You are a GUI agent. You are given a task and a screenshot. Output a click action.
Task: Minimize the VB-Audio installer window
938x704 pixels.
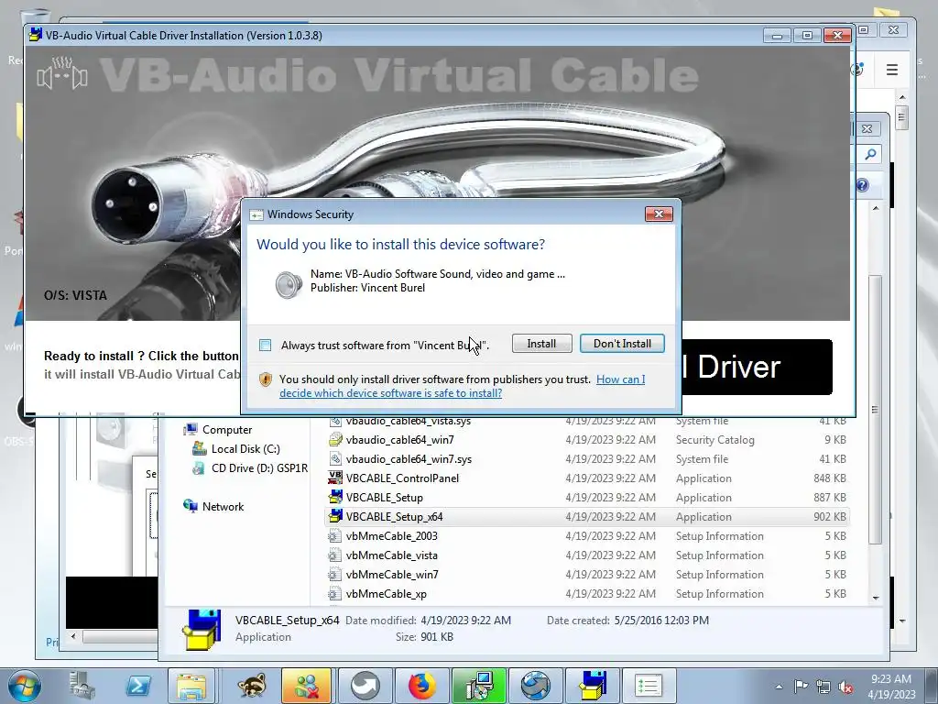[x=777, y=36]
